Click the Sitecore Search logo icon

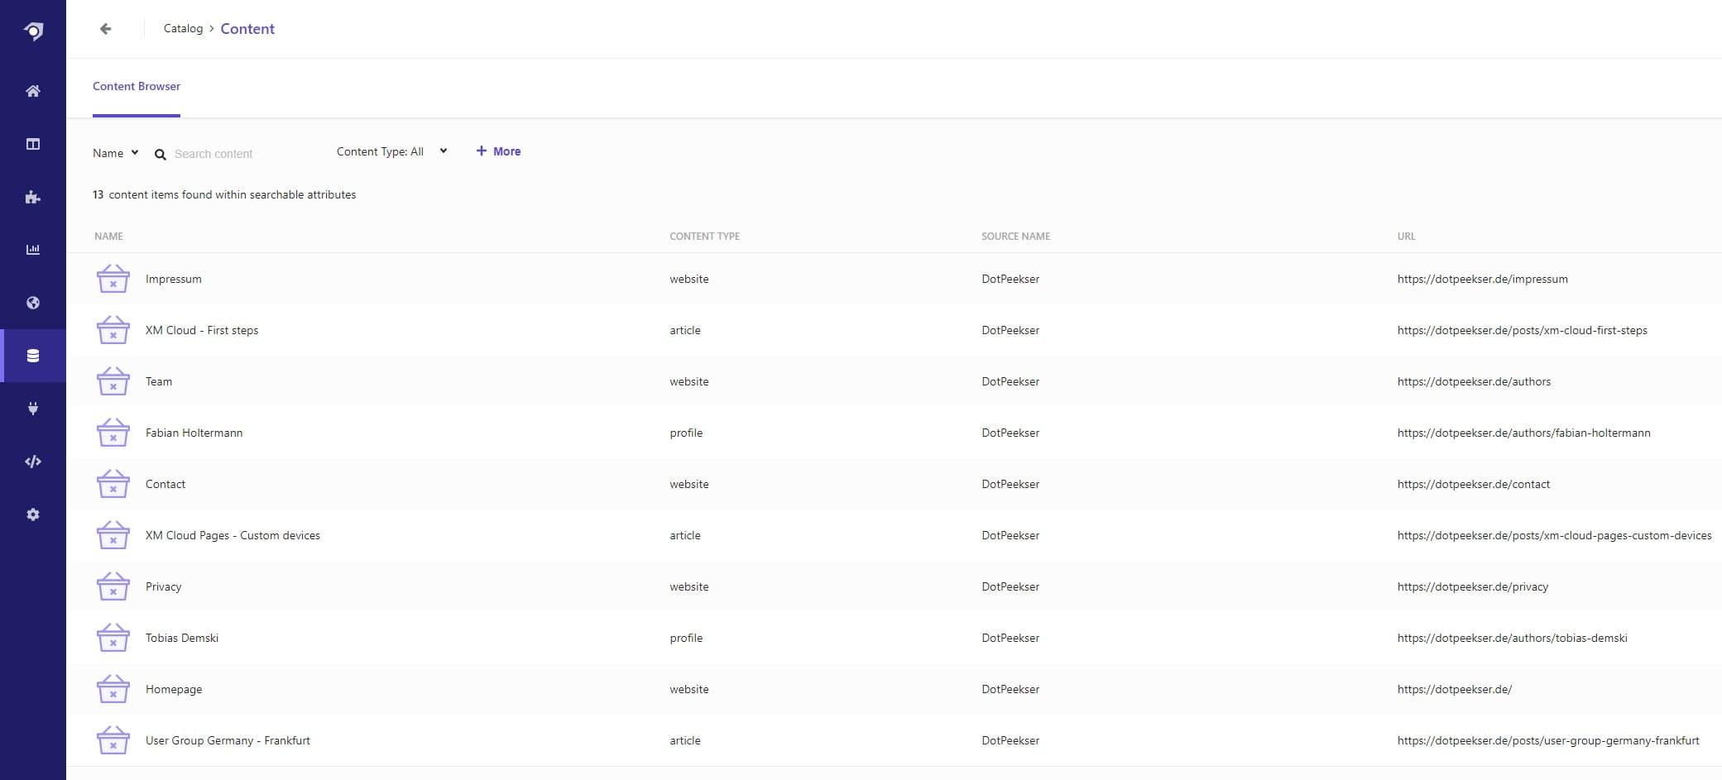(x=33, y=31)
